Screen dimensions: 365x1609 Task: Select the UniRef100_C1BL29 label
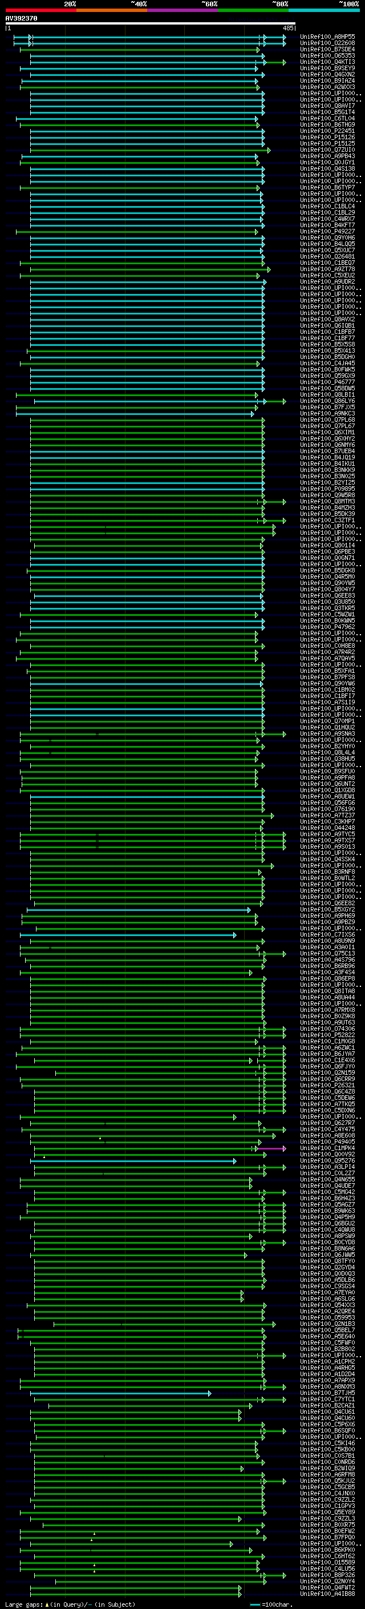pyautogui.click(x=327, y=212)
